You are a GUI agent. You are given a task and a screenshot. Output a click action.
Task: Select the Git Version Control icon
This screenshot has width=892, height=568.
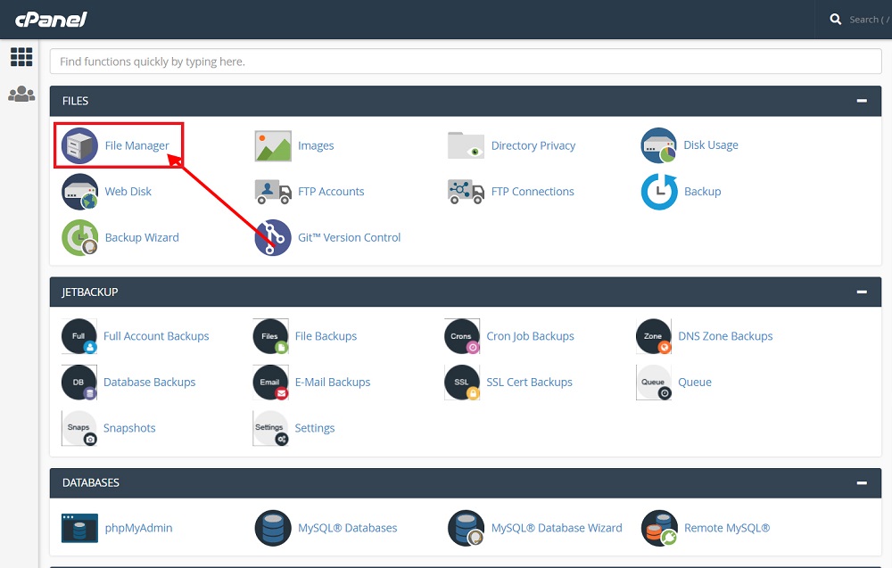click(x=273, y=238)
